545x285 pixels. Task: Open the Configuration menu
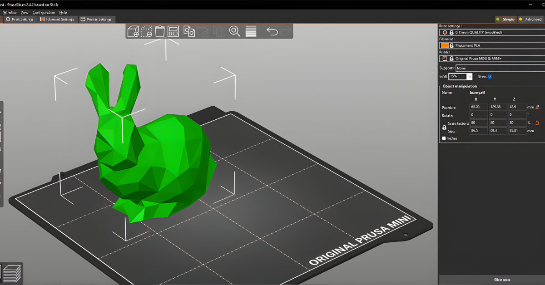pyautogui.click(x=44, y=12)
